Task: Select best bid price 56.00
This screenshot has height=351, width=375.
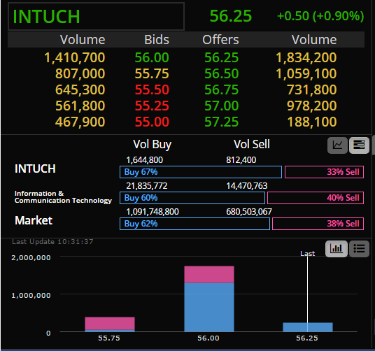Action: point(152,57)
